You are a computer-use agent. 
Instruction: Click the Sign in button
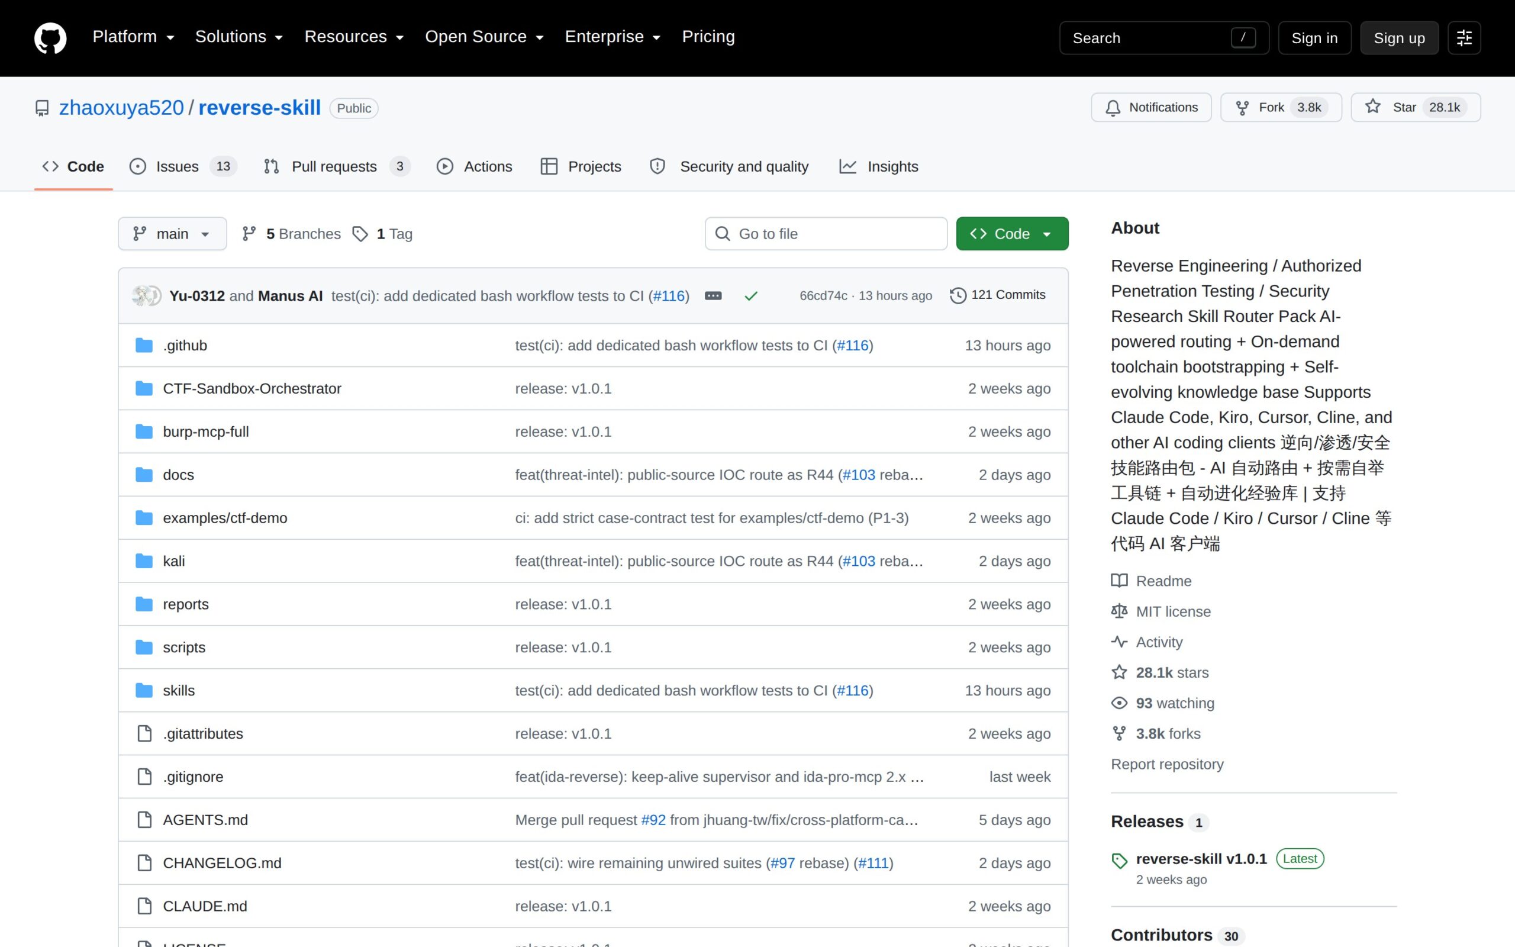1314,38
